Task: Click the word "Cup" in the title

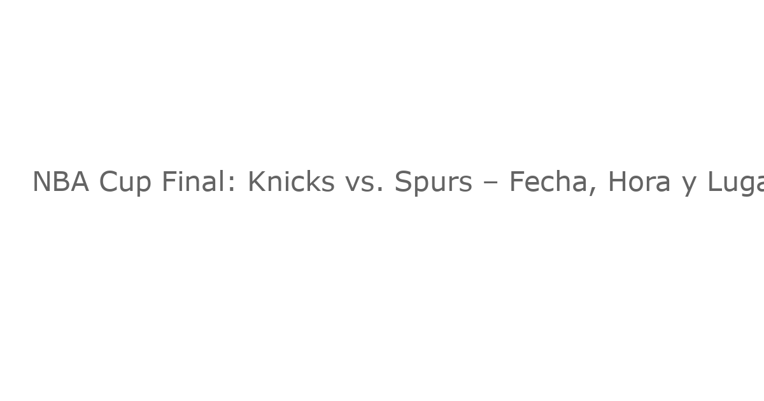Action: [x=125, y=183]
